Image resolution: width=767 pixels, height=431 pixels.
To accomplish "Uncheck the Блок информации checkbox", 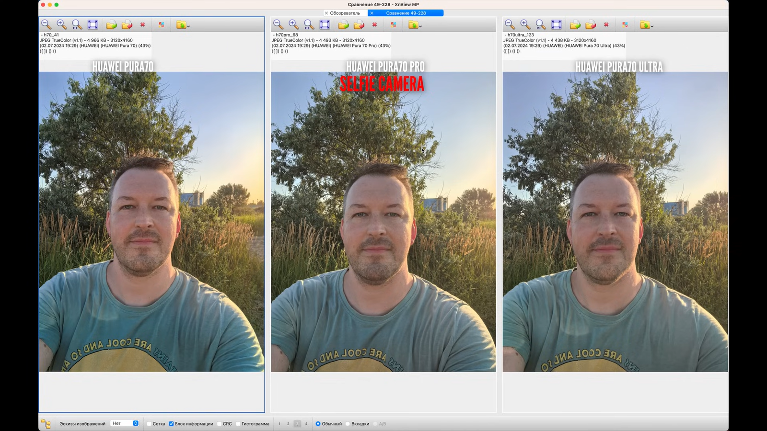I will click(171, 424).
